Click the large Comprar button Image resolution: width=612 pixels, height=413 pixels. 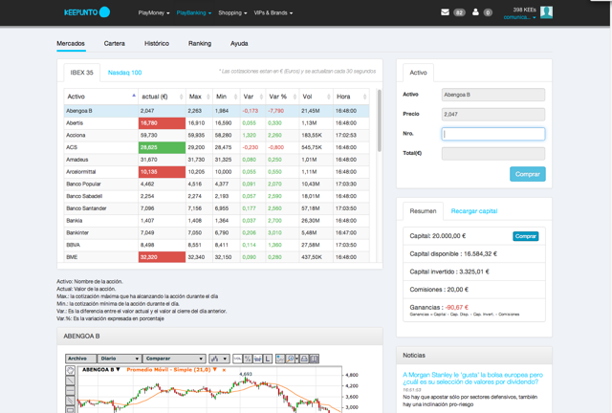[x=528, y=174]
